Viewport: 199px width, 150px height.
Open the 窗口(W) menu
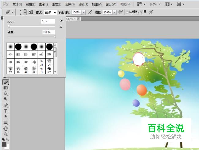tap(111, 4)
